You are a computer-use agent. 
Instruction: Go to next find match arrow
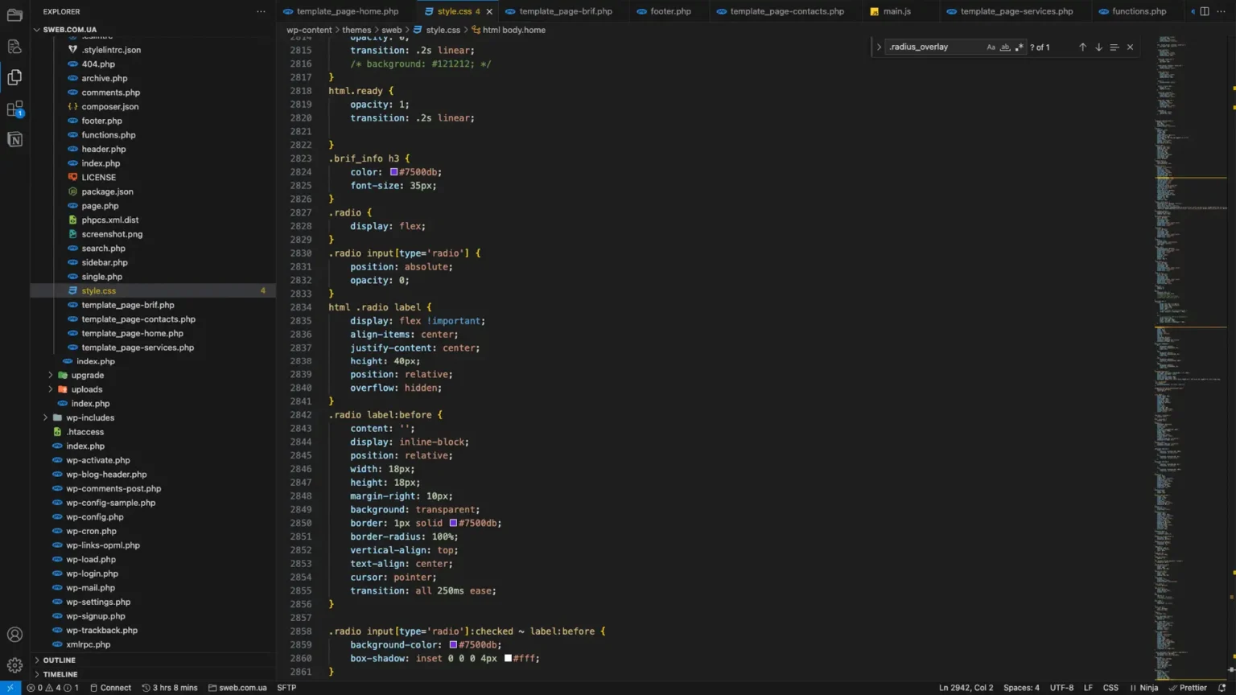(1098, 47)
